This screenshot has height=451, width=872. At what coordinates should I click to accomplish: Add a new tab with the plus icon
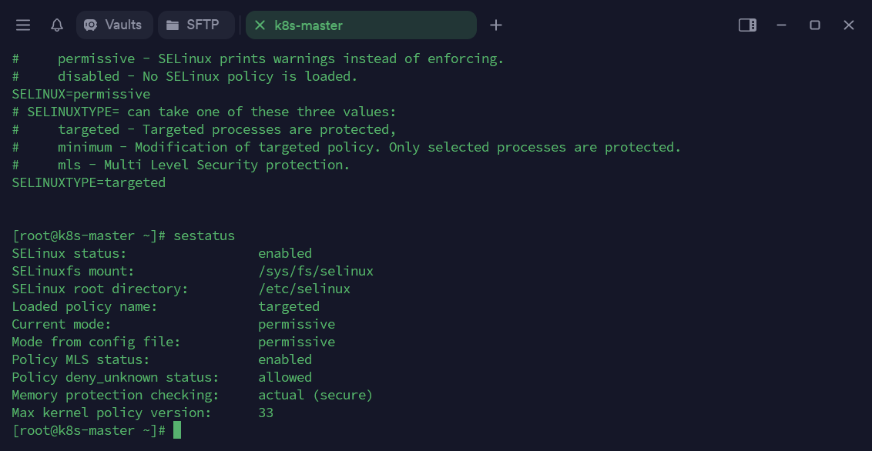pyautogui.click(x=496, y=25)
